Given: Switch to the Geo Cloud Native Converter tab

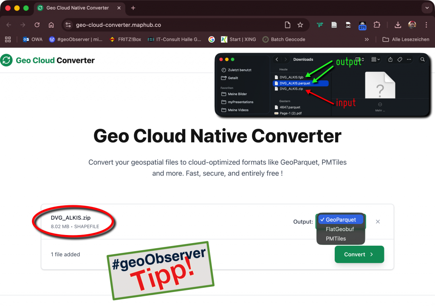Looking at the screenshot, I should (x=76, y=8).
